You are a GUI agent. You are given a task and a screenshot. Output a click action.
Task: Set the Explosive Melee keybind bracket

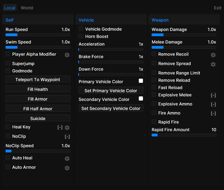[214, 95]
